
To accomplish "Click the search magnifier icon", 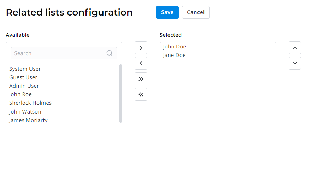I will [110, 53].
